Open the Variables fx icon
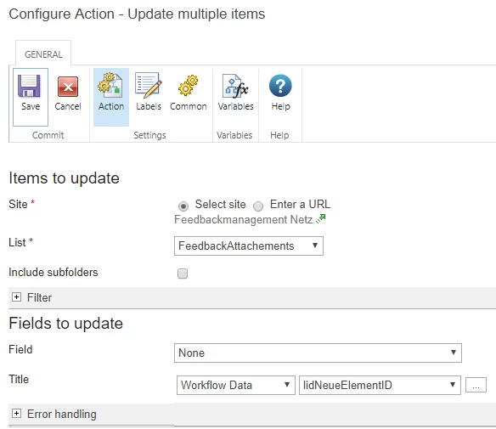Image resolution: width=496 pixels, height=429 pixels. tap(235, 86)
